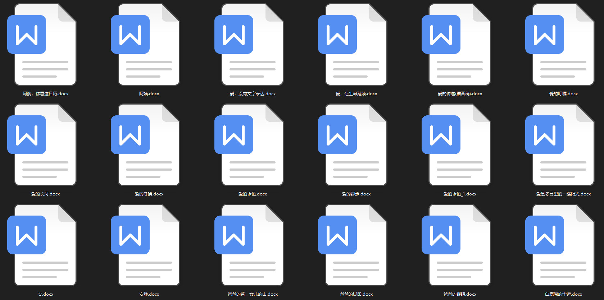Click the filename text 爱的永恒_1.docx

click(460, 194)
